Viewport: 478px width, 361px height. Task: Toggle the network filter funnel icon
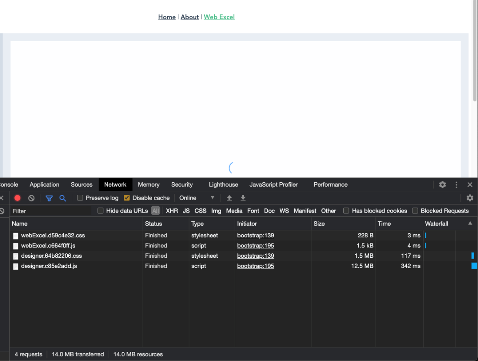[x=49, y=198]
